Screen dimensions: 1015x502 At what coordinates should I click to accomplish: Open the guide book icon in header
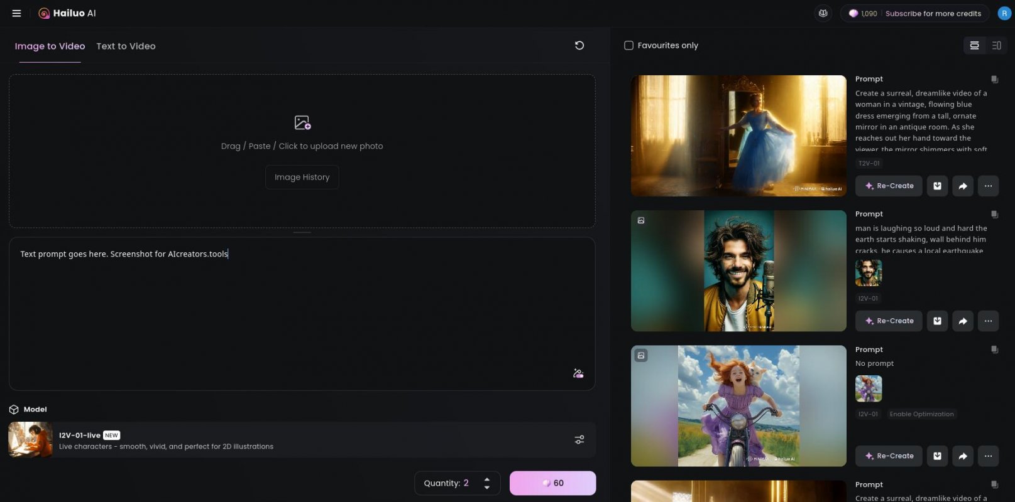point(823,13)
